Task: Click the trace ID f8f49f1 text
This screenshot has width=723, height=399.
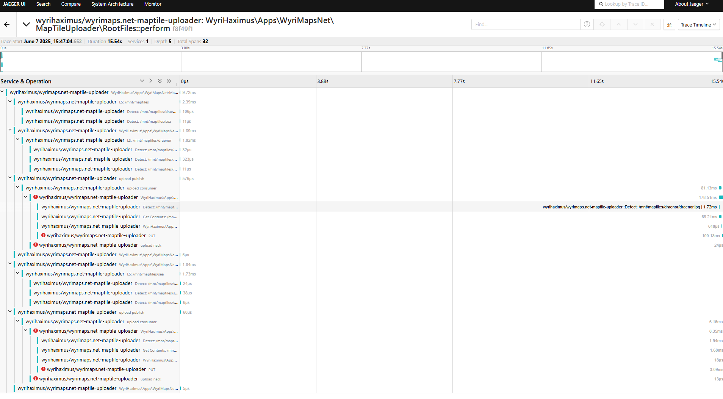Action: (x=183, y=29)
